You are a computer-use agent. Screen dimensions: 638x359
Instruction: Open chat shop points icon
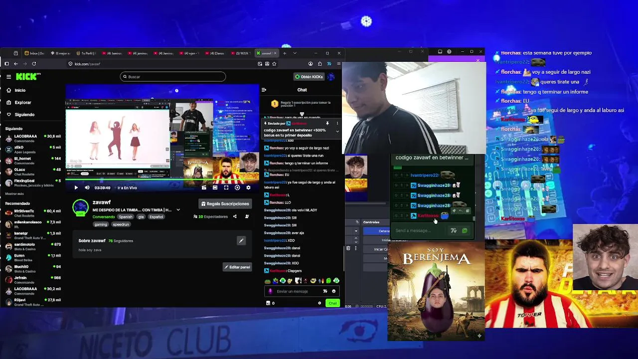tap(268, 303)
